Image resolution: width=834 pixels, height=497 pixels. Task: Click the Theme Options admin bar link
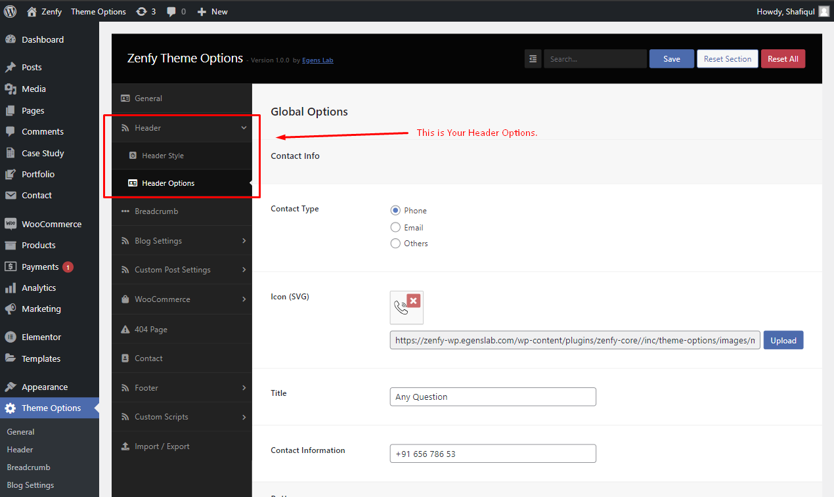(x=99, y=11)
